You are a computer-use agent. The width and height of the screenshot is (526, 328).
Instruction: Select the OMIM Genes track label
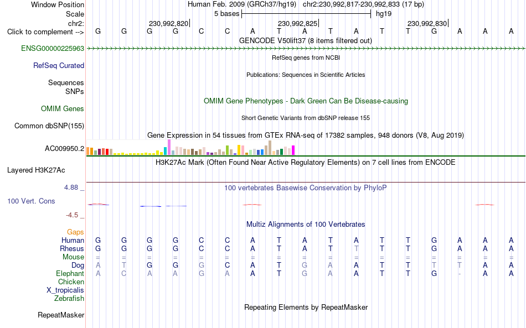point(63,108)
